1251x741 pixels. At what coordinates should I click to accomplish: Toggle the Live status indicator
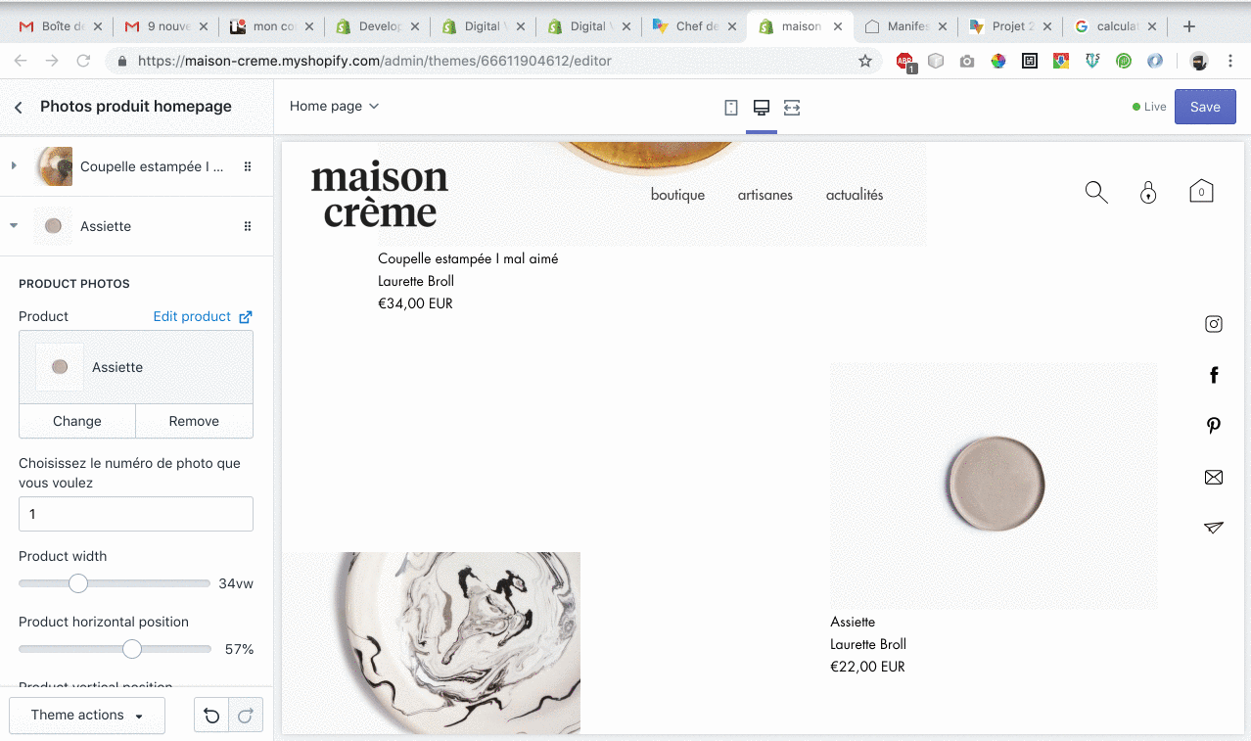pos(1147,107)
